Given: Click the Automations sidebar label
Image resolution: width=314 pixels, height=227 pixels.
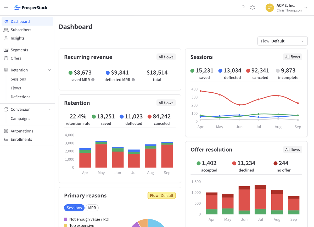Looking at the screenshot, I should tap(22, 131).
